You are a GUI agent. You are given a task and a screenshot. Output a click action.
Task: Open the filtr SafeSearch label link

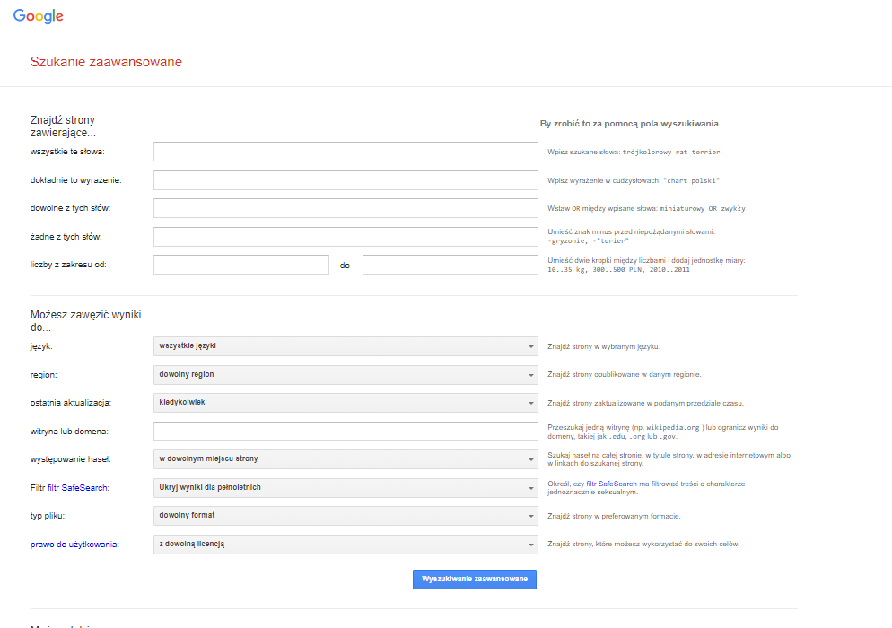tap(77, 488)
